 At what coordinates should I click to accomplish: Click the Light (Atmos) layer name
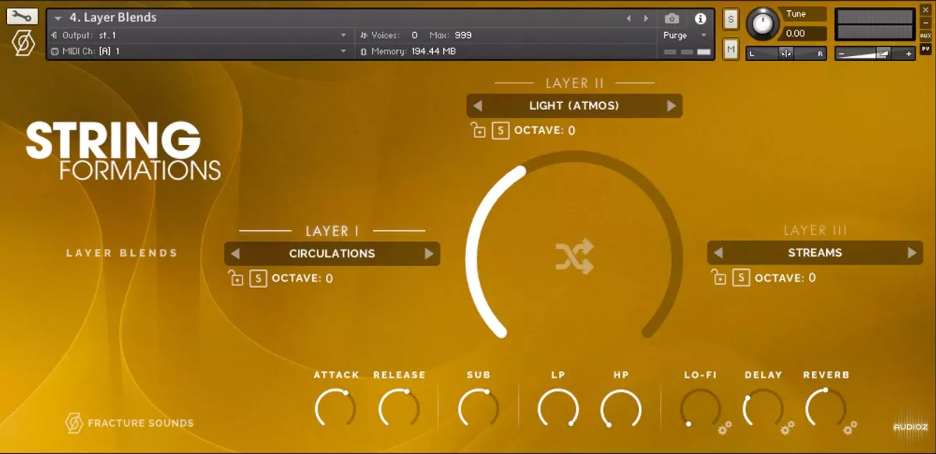574,106
